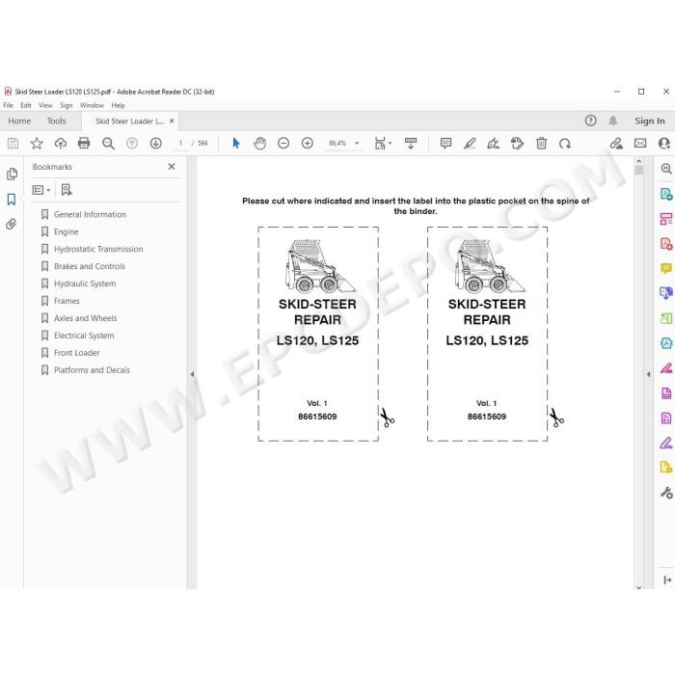
Task: View notifications bell
Action: point(612,121)
